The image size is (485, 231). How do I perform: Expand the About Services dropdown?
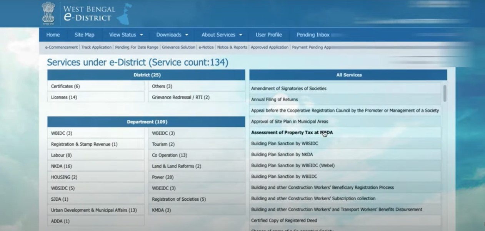click(222, 35)
